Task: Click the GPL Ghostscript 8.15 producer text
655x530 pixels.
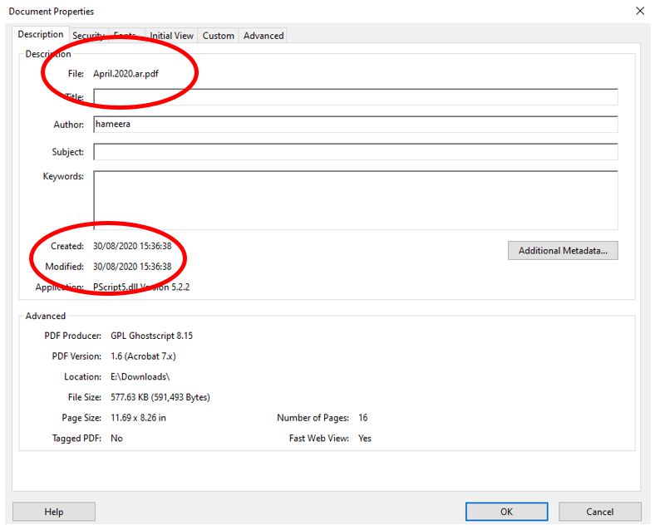Action: tap(151, 336)
